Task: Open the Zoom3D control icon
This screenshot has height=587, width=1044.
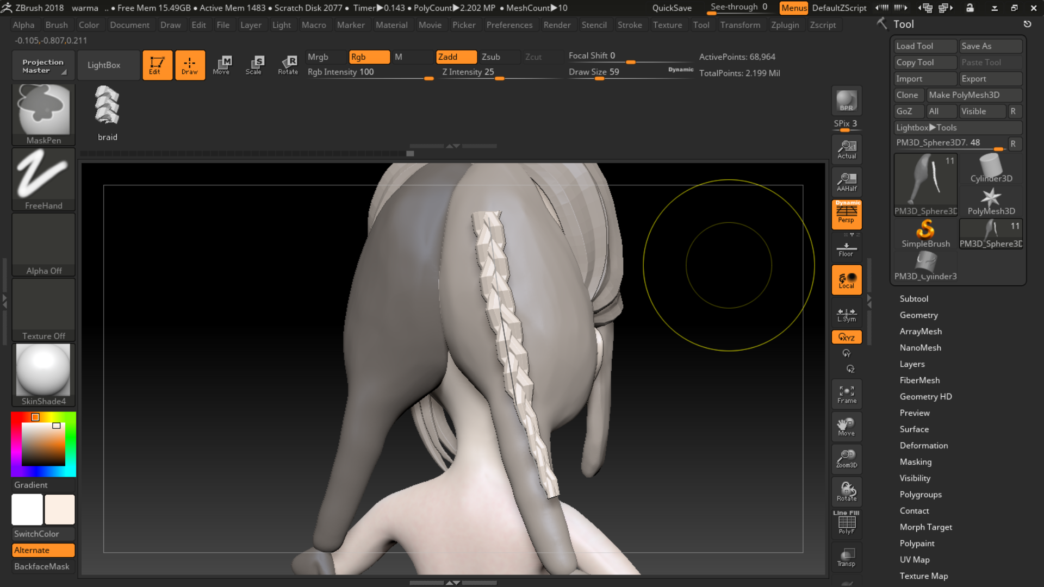Action: pos(846,458)
